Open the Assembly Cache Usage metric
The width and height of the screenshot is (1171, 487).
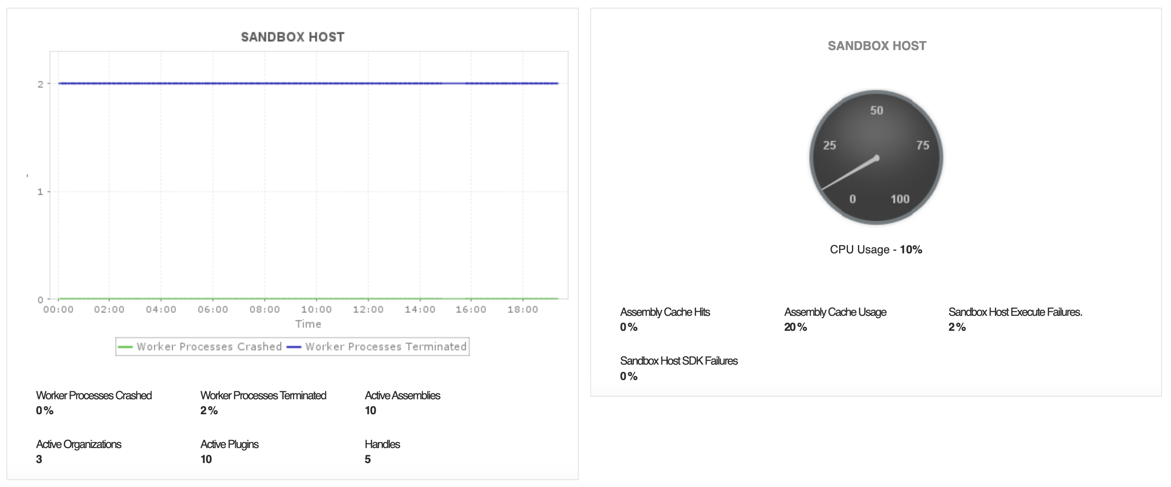(x=835, y=312)
